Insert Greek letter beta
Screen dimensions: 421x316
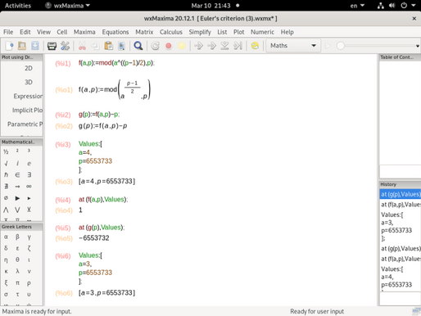coord(17,237)
